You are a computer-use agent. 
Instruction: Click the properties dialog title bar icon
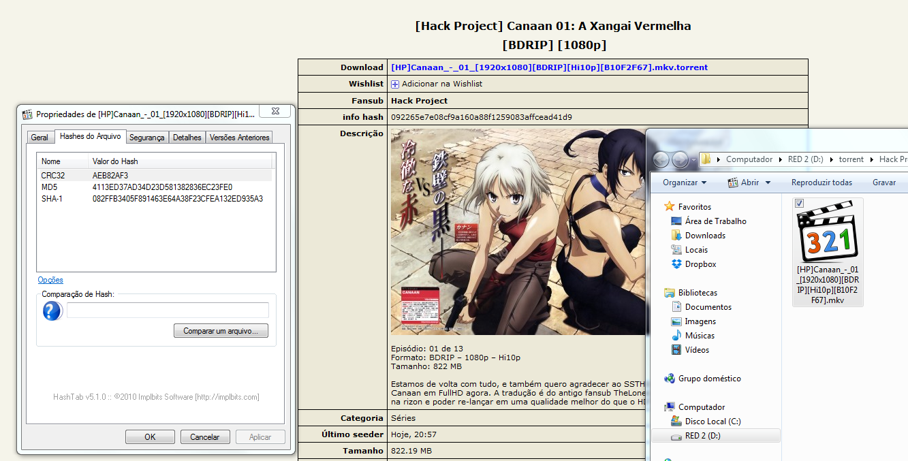tap(27, 114)
